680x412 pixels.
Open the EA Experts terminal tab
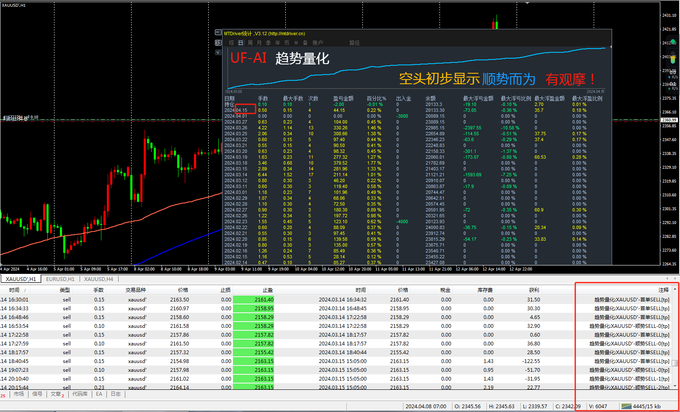coord(99,394)
